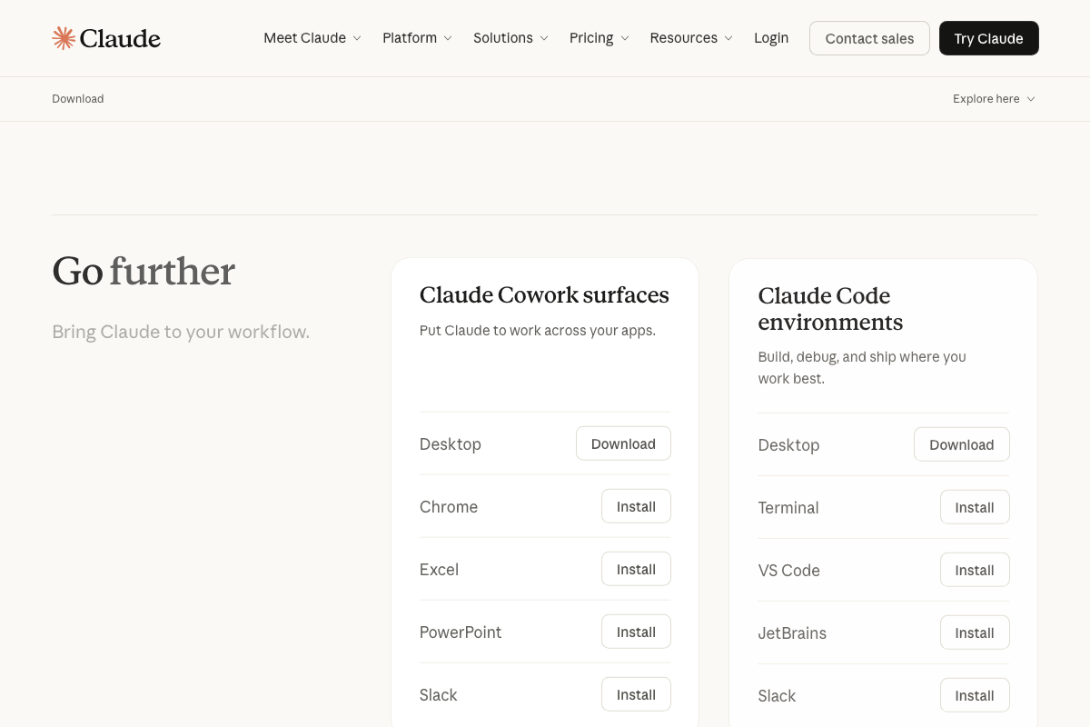The width and height of the screenshot is (1090, 727).
Task: Click the Claude starburst logo icon
Action: tap(63, 37)
